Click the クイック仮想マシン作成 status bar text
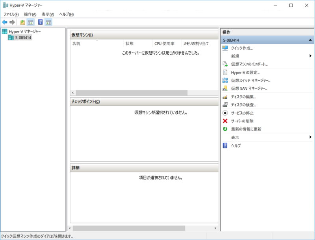 coord(37,236)
